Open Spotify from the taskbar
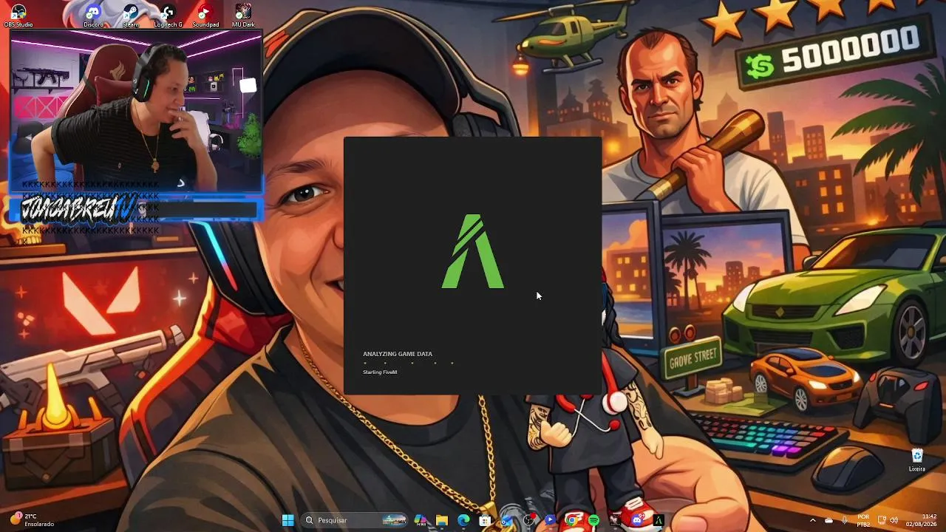 tap(593, 520)
